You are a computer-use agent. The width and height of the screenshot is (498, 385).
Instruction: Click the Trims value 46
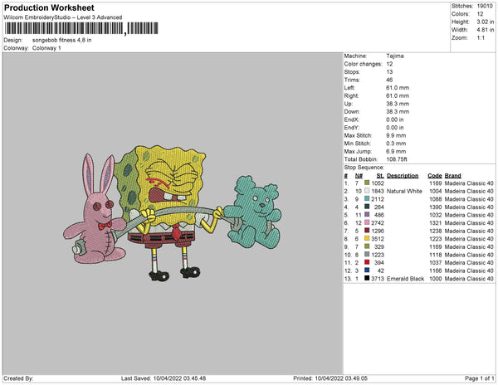[x=390, y=80]
